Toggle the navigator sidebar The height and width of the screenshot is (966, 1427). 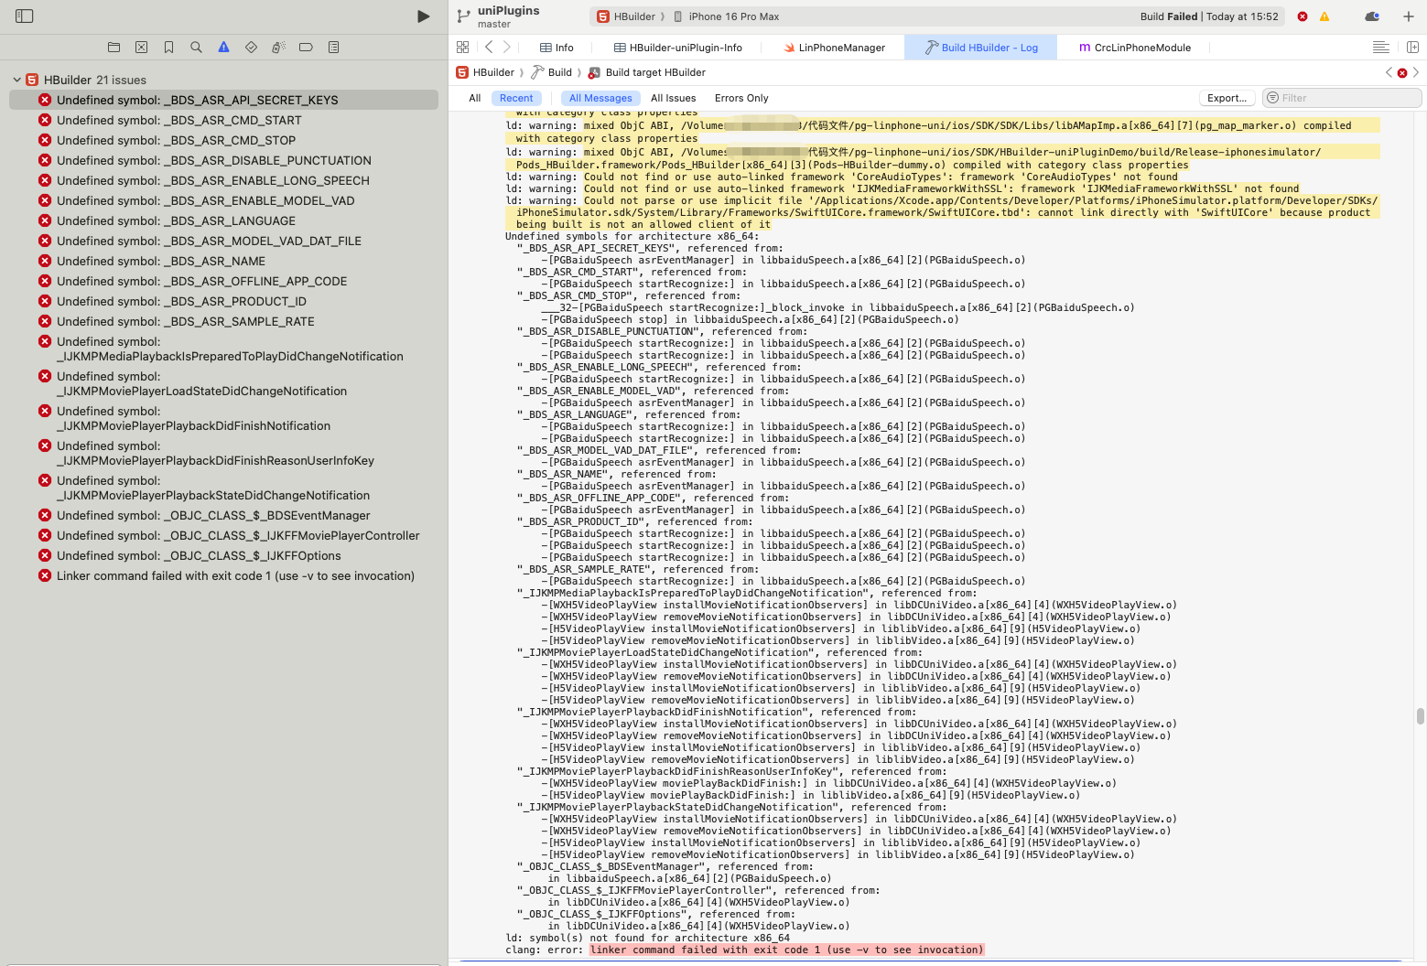pyautogui.click(x=25, y=16)
